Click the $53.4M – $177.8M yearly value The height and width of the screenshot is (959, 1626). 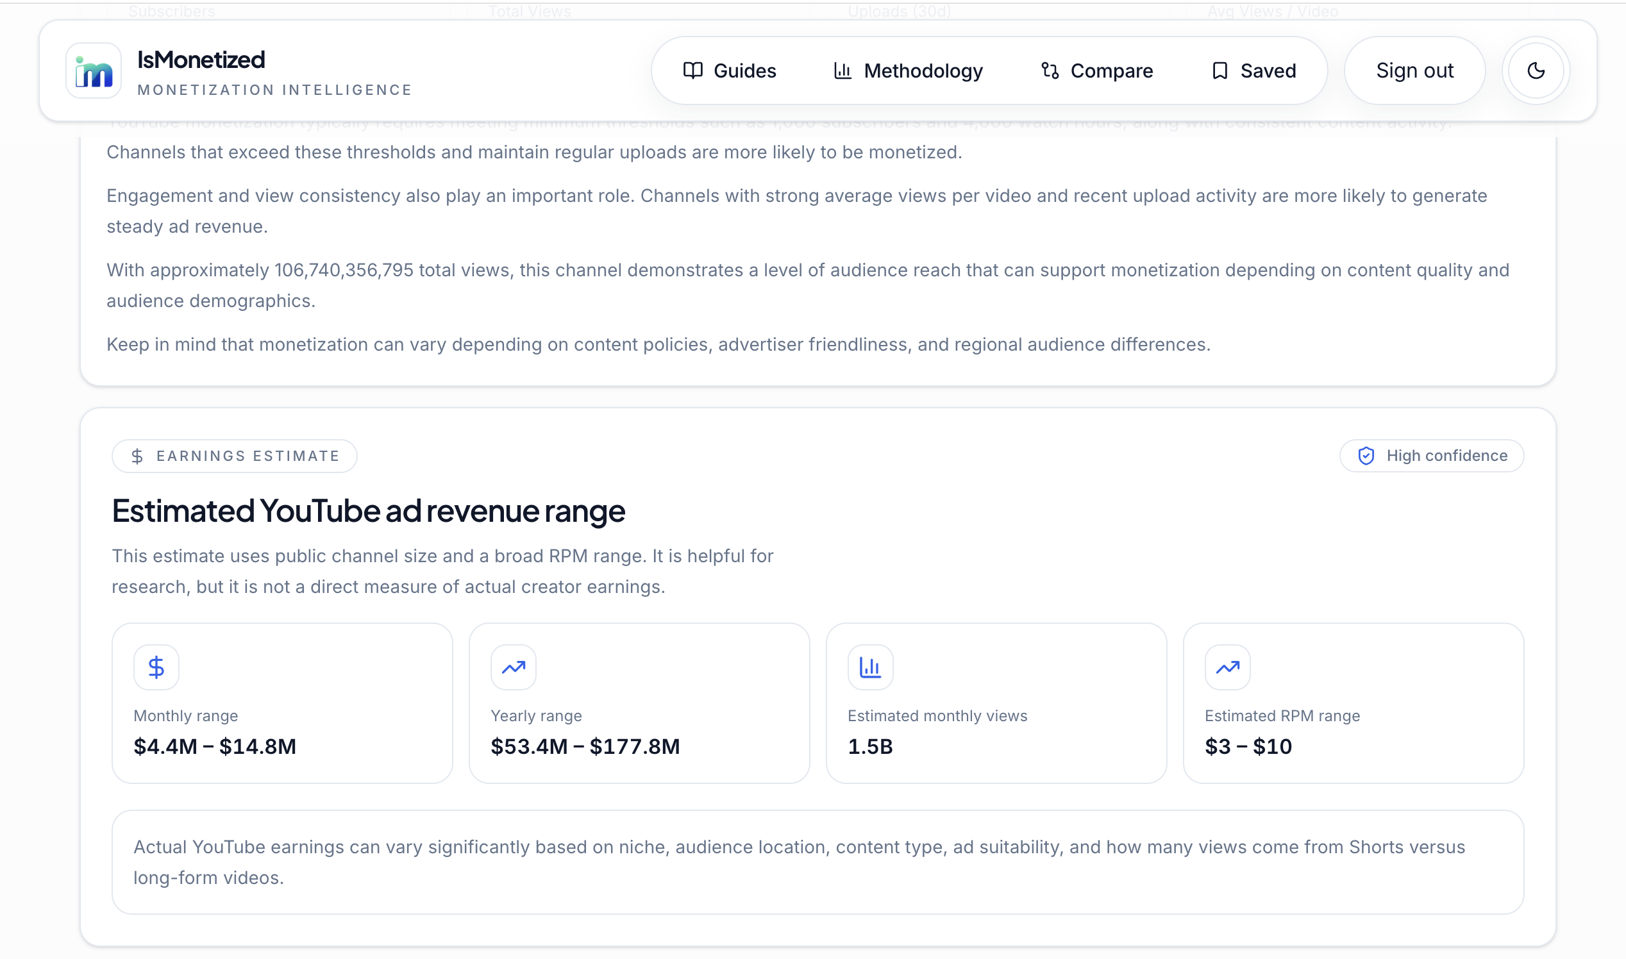(585, 746)
